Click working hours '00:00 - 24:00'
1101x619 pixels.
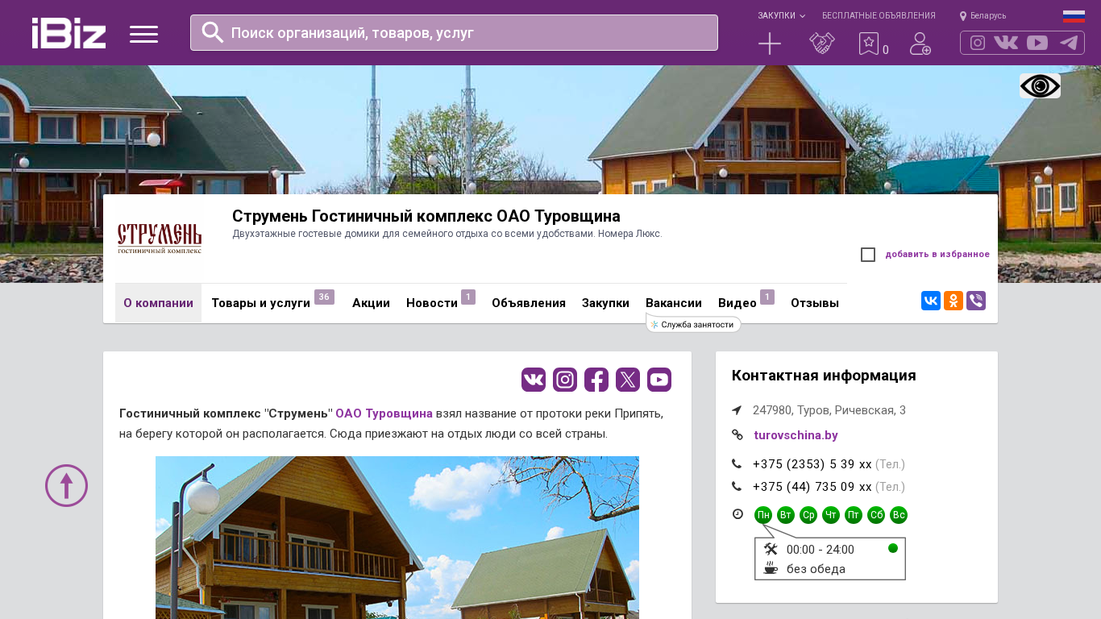pyautogui.click(x=821, y=550)
